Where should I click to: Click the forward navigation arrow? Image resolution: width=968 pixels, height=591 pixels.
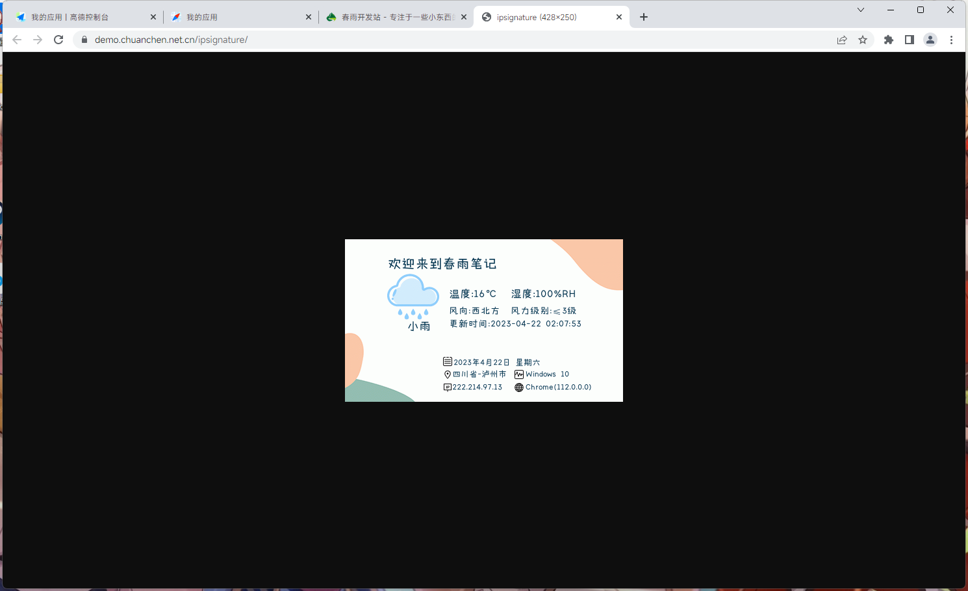pos(38,40)
